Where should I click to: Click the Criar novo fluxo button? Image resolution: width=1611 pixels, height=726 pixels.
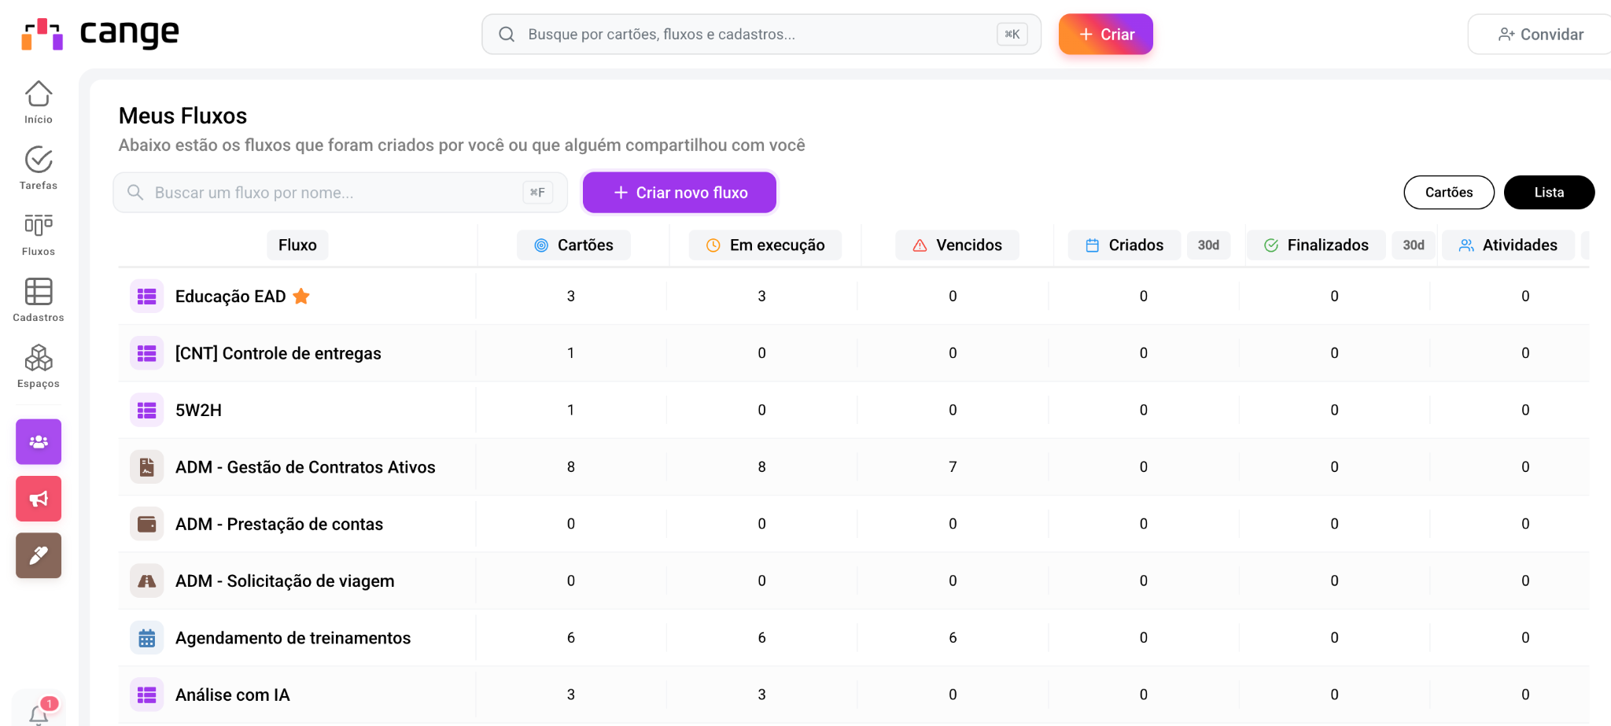[x=680, y=193]
